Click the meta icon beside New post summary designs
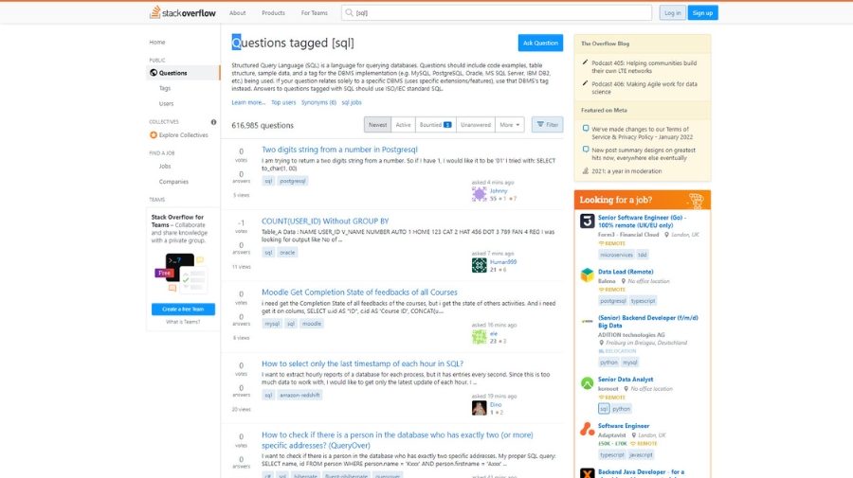The image size is (853, 478). [x=586, y=150]
